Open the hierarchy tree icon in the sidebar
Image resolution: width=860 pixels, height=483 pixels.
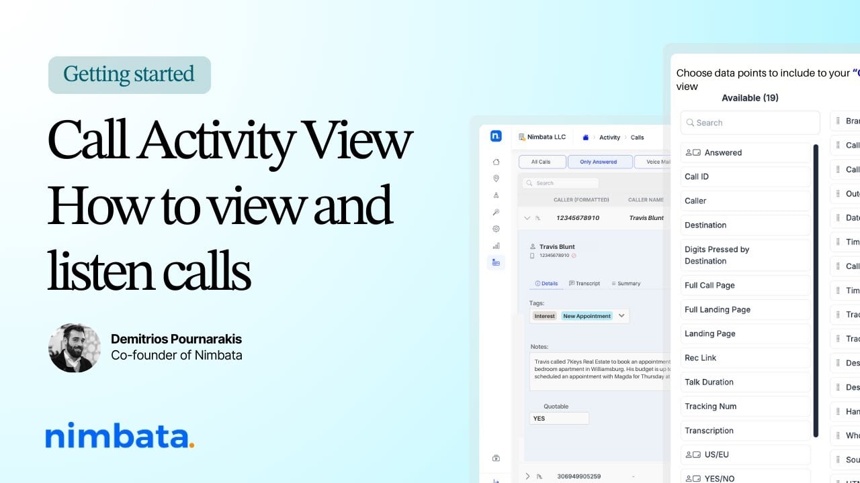click(x=496, y=195)
